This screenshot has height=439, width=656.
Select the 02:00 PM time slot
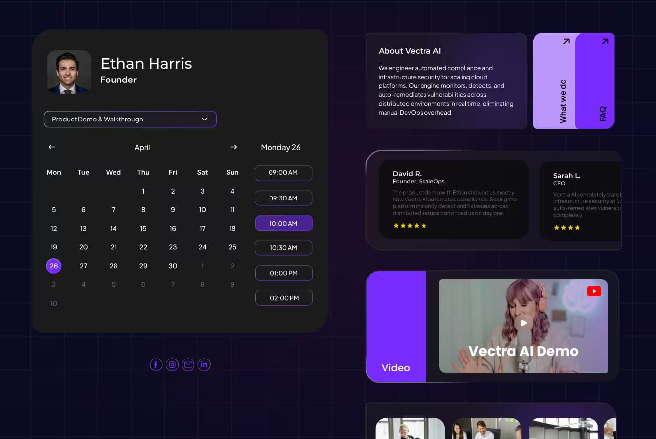coord(284,298)
